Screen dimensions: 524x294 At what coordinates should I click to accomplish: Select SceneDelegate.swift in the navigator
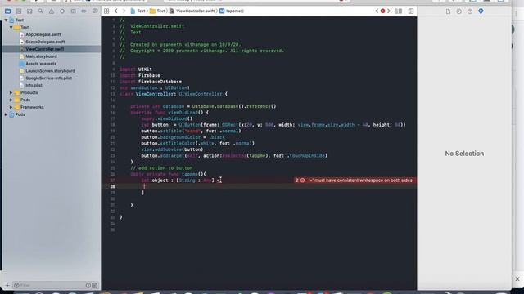tap(45, 42)
